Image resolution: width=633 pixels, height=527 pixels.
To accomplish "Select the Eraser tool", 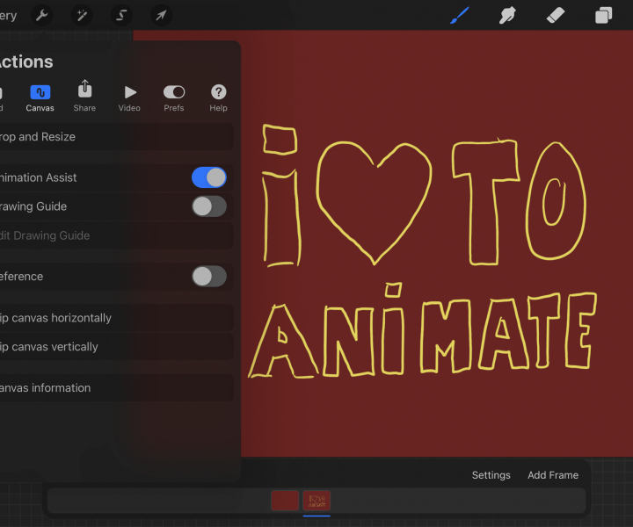I will tap(555, 15).
